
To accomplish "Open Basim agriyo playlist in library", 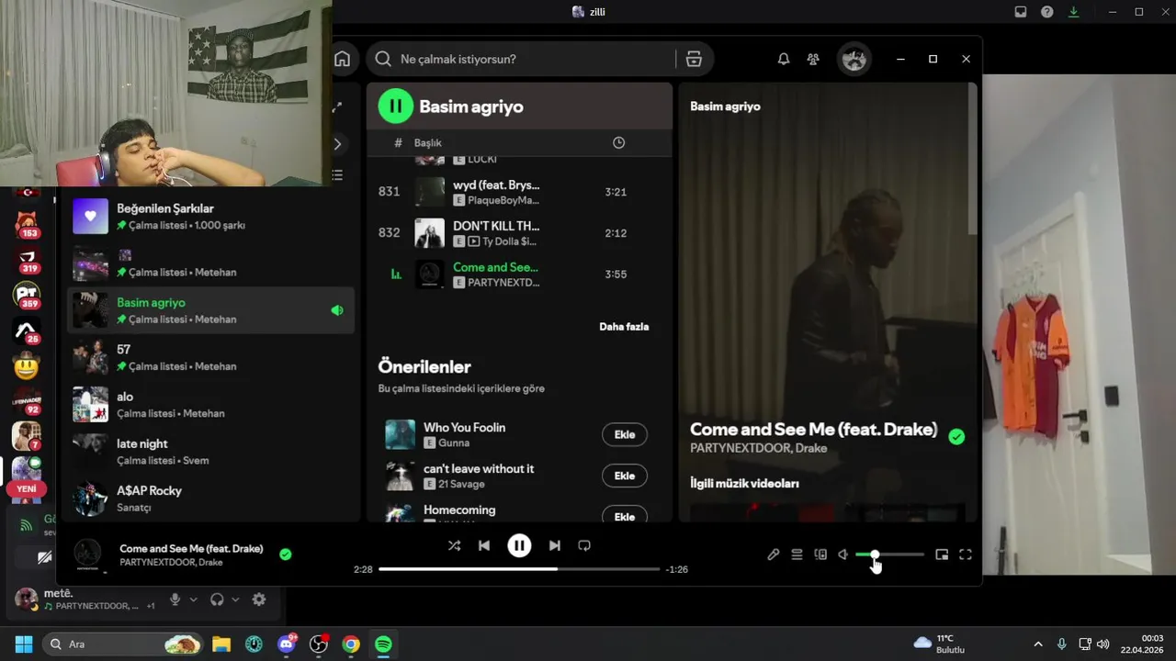I will coord(211,310).
